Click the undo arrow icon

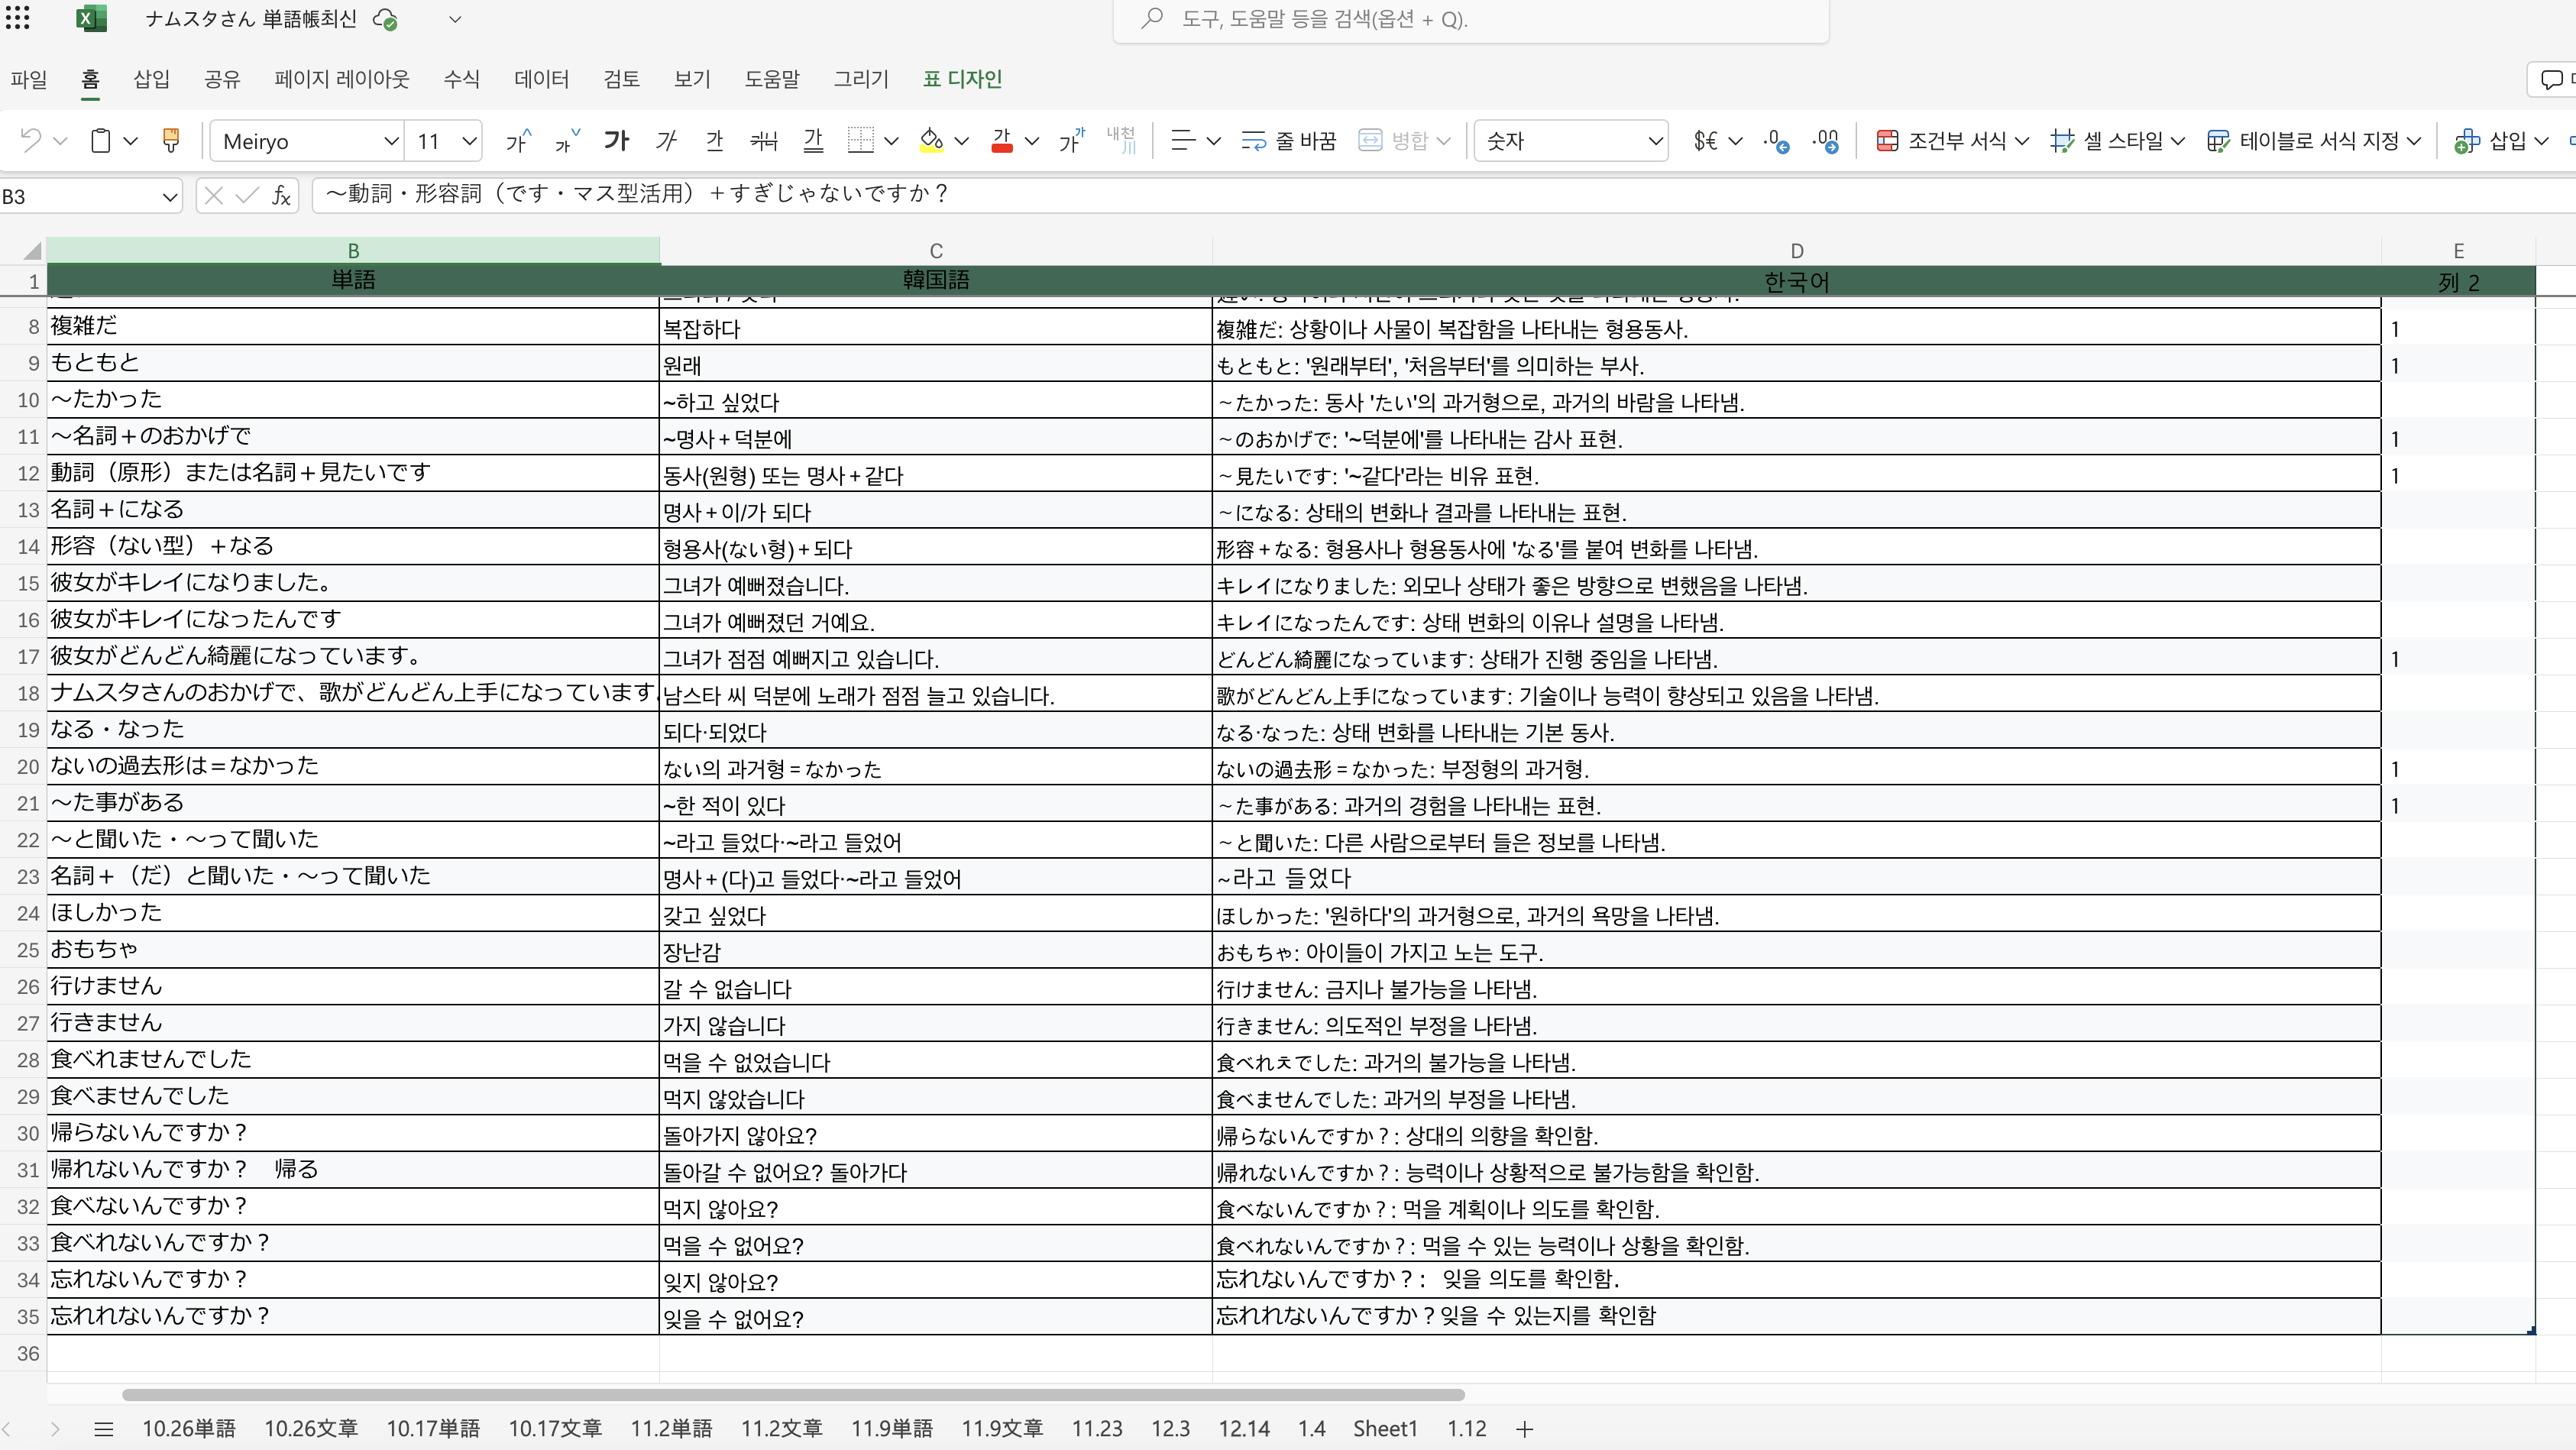(x=31, y=141)
